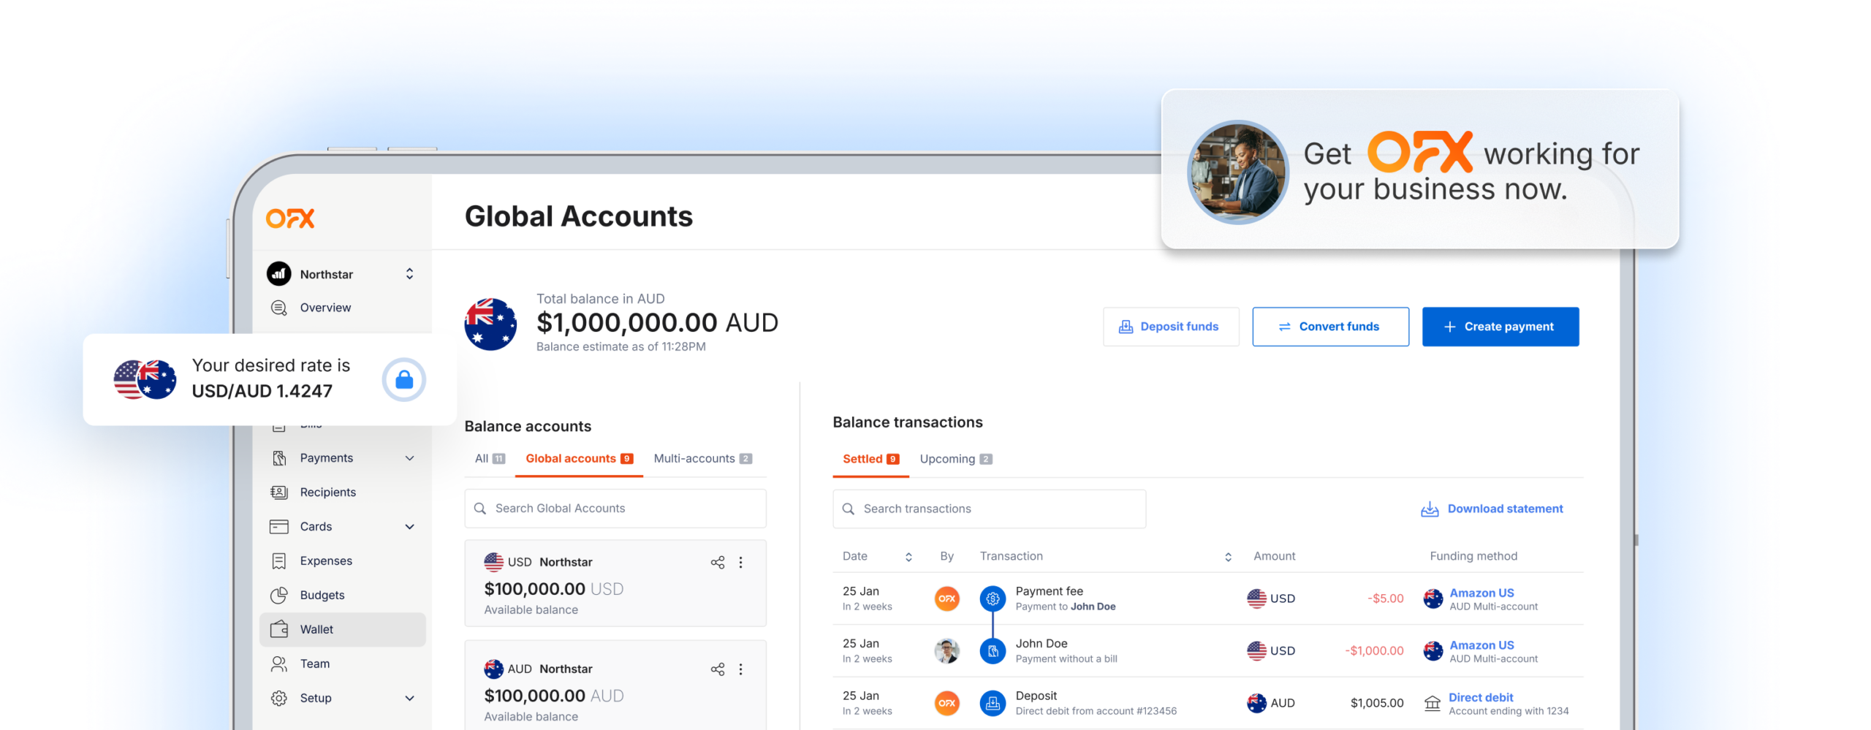Switch to the Multi-accounts tab

click(702, 459)
